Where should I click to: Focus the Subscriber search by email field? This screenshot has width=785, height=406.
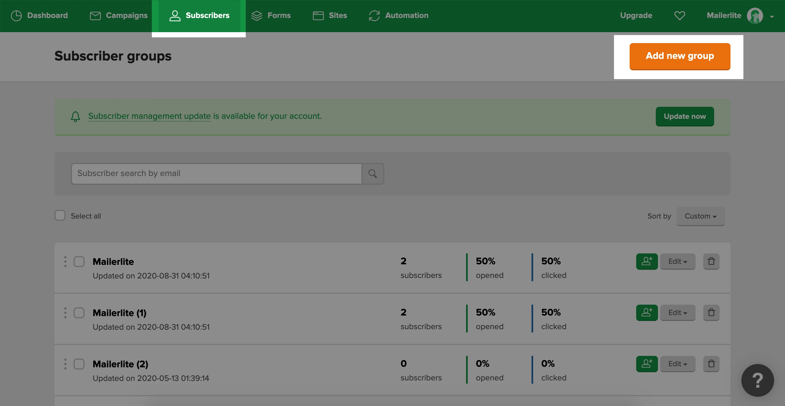(x=216, y=174)
